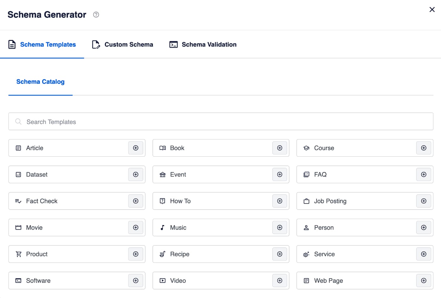
Task: Click the plus icon beside Recipe
Action: (280, 254)
